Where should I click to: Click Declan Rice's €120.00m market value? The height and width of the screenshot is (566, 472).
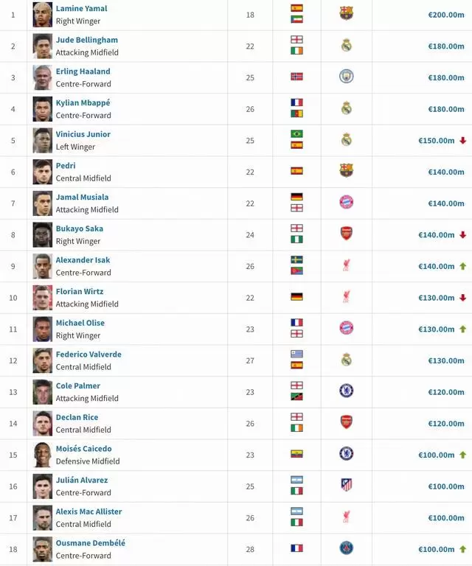[445, 424]
